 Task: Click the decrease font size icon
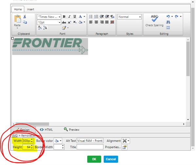40,28
